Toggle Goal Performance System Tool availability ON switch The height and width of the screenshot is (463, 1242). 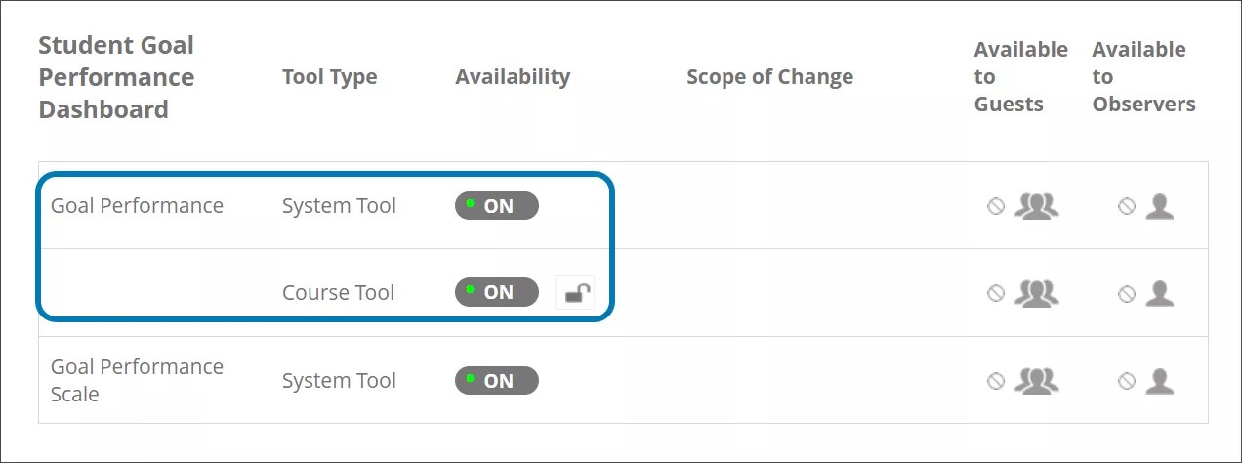[x=497, y=206]
